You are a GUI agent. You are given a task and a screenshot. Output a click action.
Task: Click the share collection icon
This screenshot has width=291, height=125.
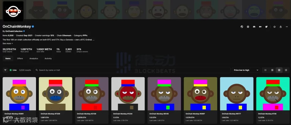[x=281, y=27]
